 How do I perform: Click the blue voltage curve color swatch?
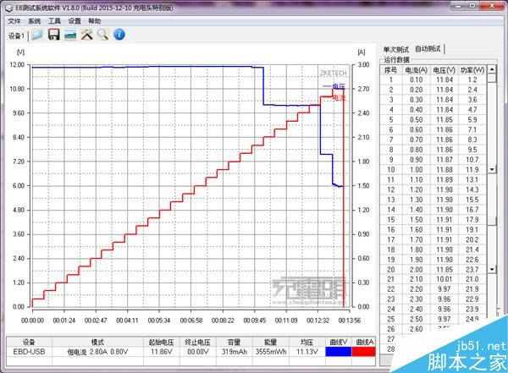pos(337,355)
